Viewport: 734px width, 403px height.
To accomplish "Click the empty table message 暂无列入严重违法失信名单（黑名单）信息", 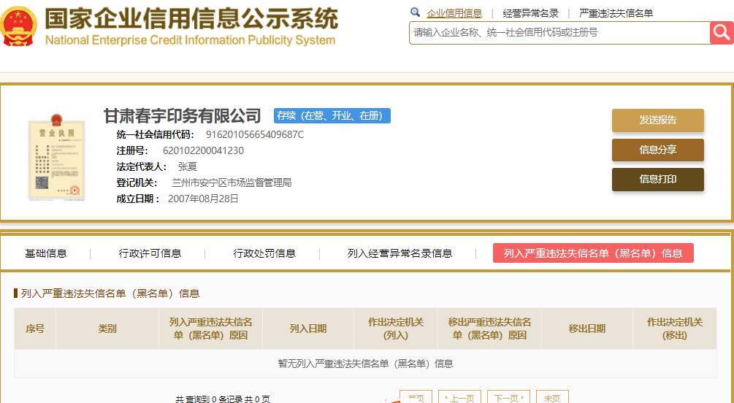I will pyautogui.click(x=366, y=364).
